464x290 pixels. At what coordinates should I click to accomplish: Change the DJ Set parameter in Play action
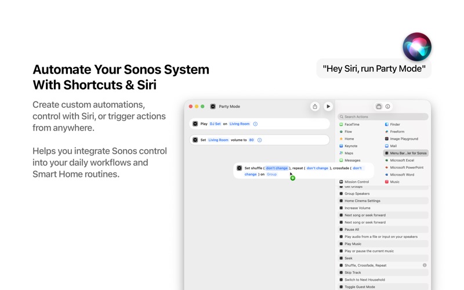point(215,124)
